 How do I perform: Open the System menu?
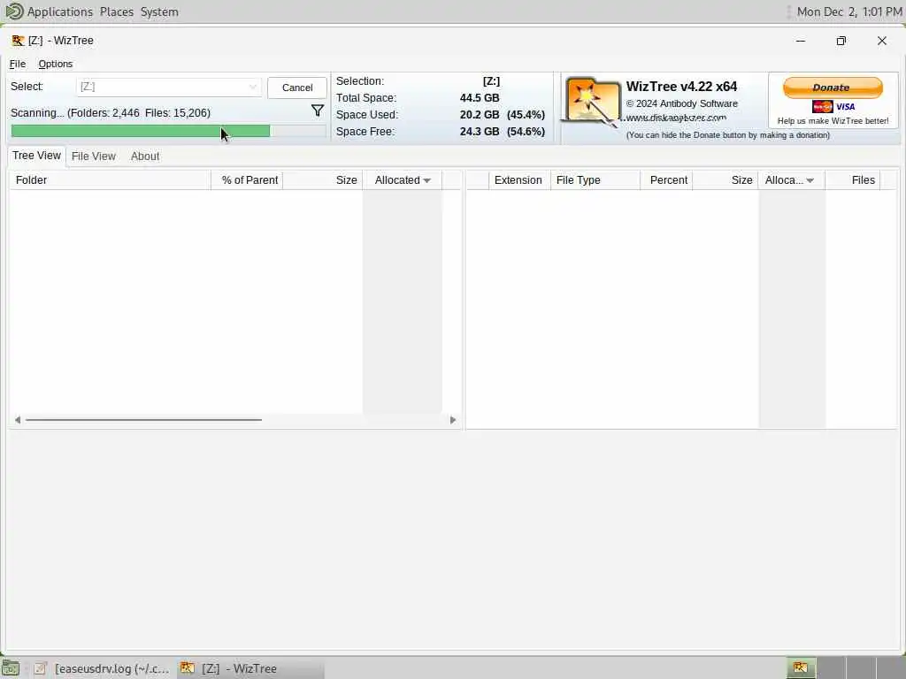(x=159, y=11)
